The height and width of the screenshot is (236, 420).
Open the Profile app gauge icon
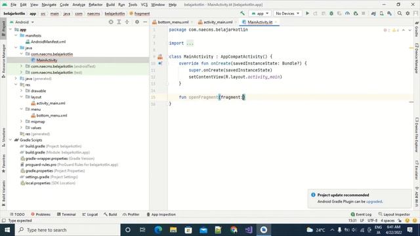(x=347, y=13)
